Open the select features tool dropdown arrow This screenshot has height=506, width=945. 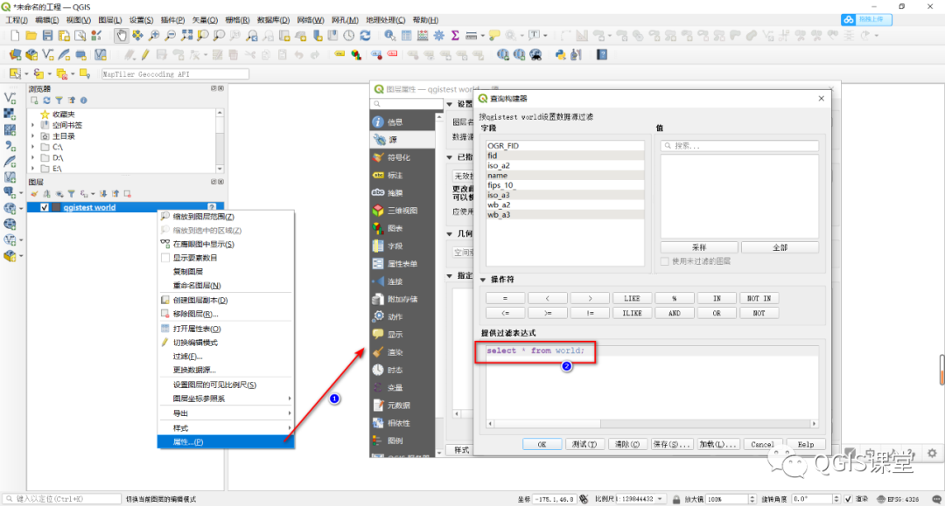click(26, 74)
